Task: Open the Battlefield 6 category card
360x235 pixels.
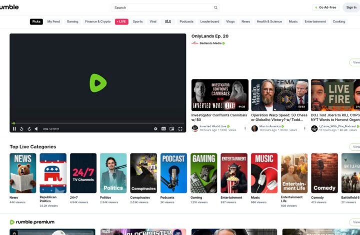Action: pos(350,173)
